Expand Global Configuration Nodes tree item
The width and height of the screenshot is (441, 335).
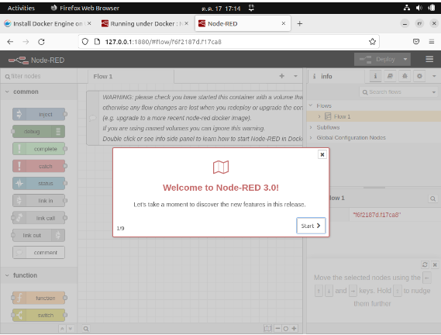pos(311,138)
